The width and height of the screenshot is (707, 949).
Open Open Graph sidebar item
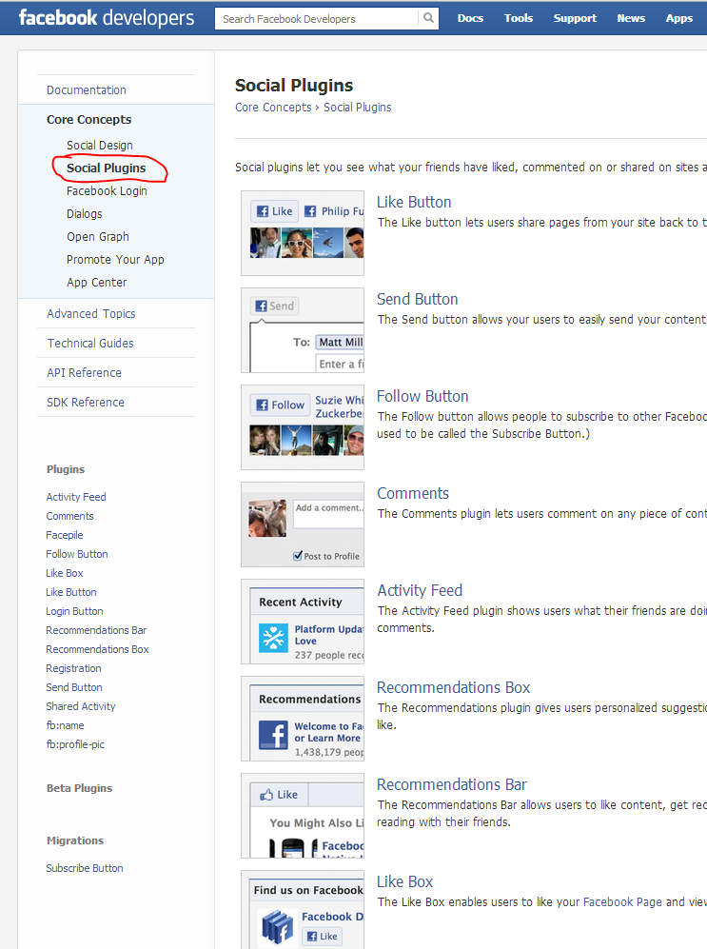(x=98, y=237)
